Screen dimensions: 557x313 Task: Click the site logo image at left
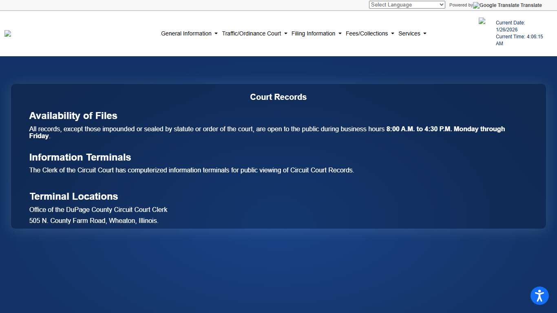(x=8, y=33)
